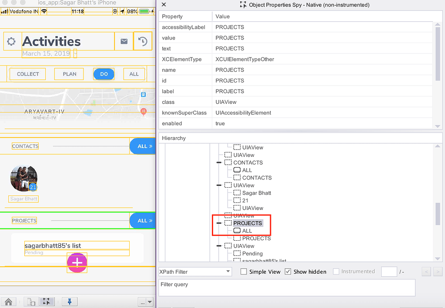Toggle the Instrumented checkbox
This screenshot has height=308, width=445.
(x=336, y=271)
